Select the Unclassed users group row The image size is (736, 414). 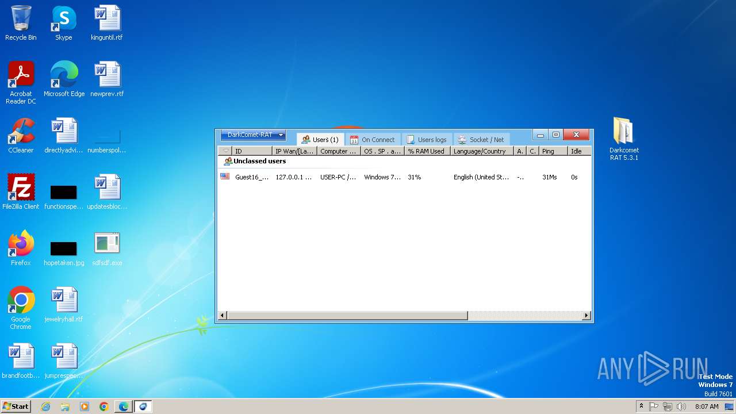coord(404,162)
